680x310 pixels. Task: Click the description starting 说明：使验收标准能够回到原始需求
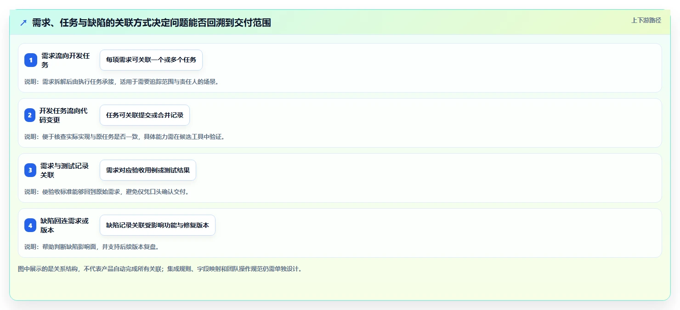pos(107,192)
